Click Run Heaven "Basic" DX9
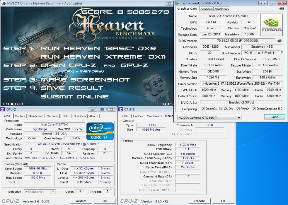Screen dimensions: 288x205 (x=98, y=48)
